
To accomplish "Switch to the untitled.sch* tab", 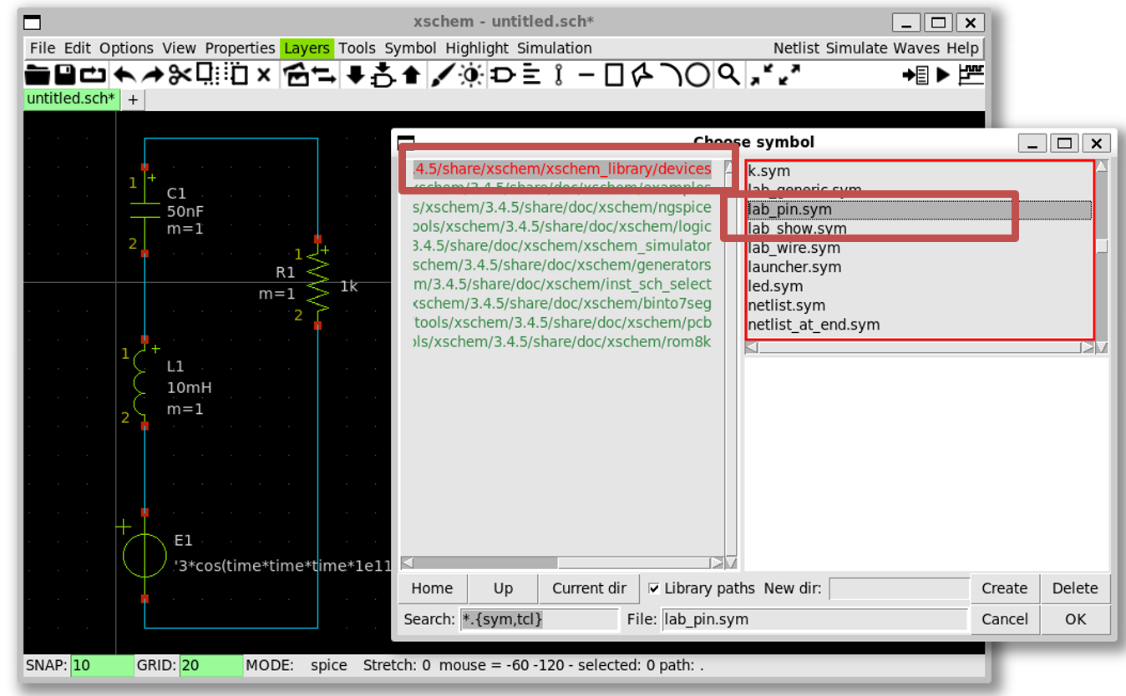I will 71,98.
